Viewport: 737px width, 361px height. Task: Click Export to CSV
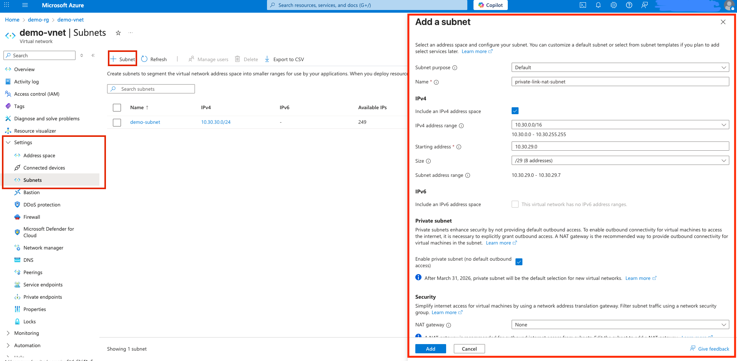pos(288,59)
